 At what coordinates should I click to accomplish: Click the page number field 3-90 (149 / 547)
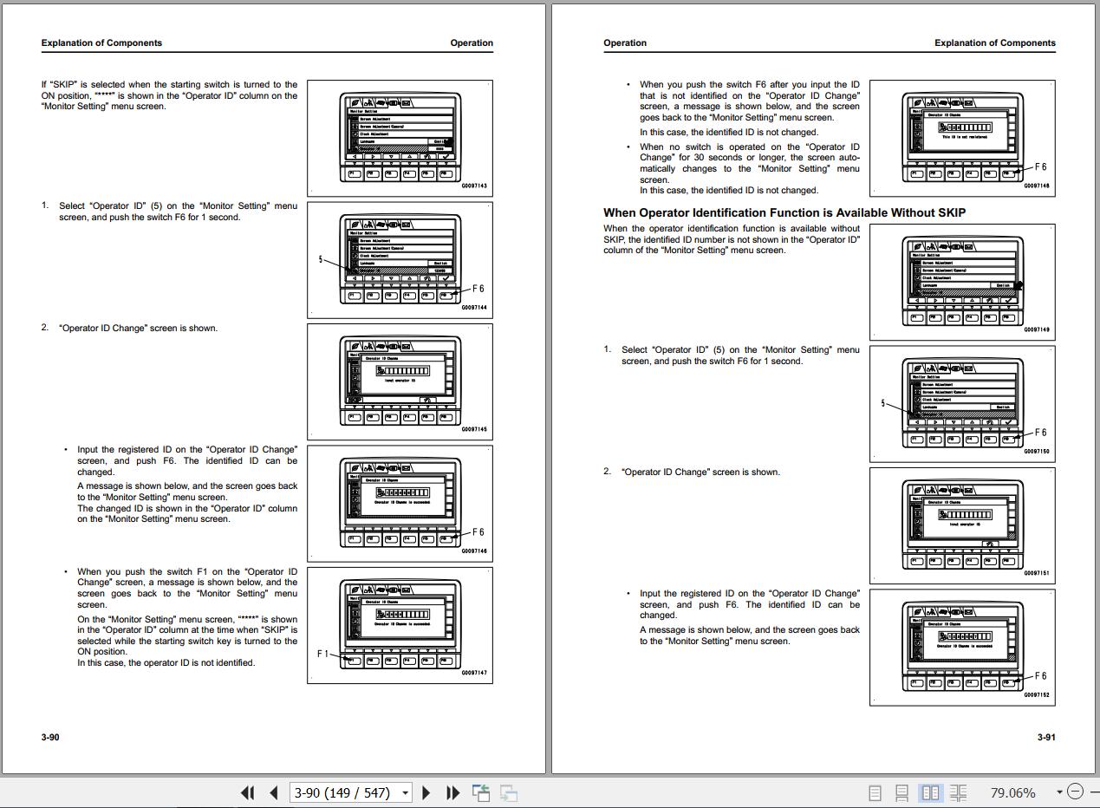(x=343, y=792)
